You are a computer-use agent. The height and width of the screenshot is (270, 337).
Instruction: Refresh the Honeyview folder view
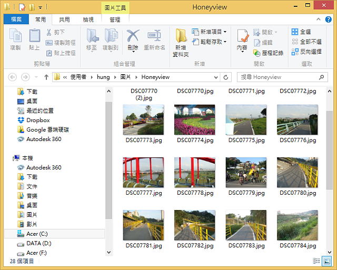coord(226,77)
